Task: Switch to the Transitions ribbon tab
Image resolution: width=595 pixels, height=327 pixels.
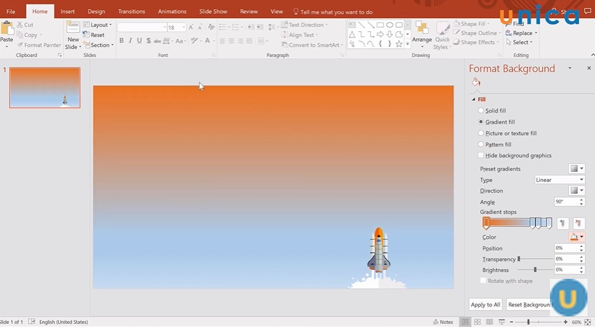Action: coord(131,11)
